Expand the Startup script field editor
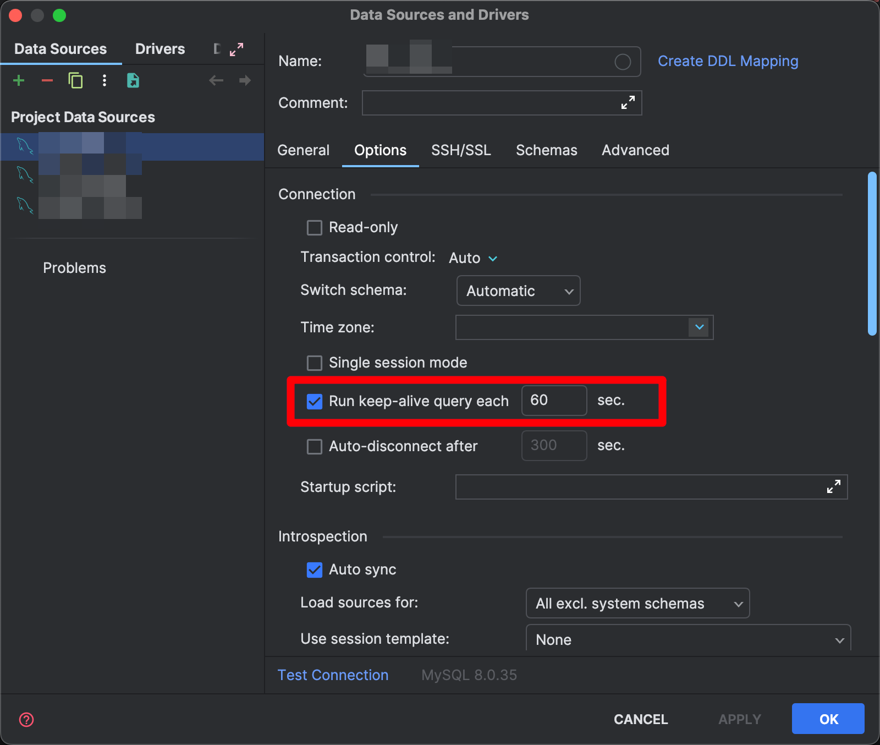The image size is (880, 745). [x=833, y=487]
